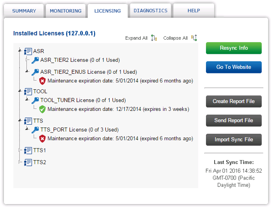Click ASR_TIER2_ENUS maintenance expiration 5/01/2014 text

point(120,81)
